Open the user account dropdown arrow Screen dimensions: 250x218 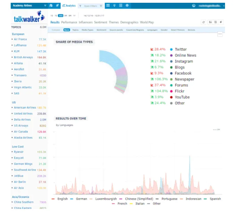pos(224,6)
